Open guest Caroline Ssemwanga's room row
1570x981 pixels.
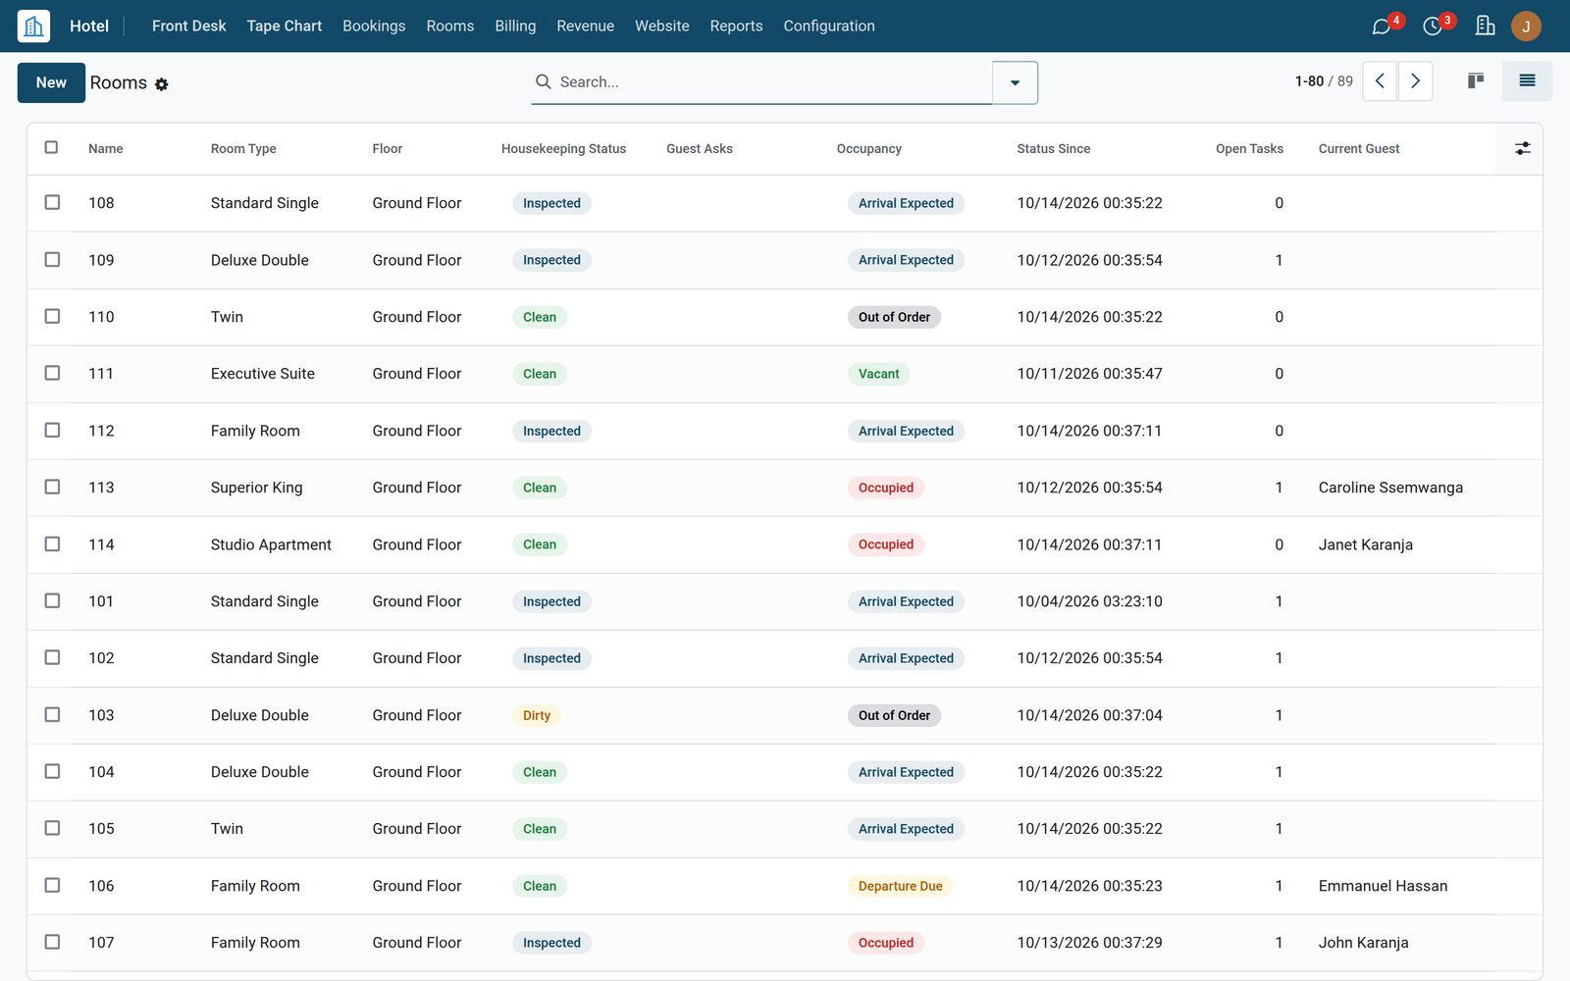pos(784,488)
